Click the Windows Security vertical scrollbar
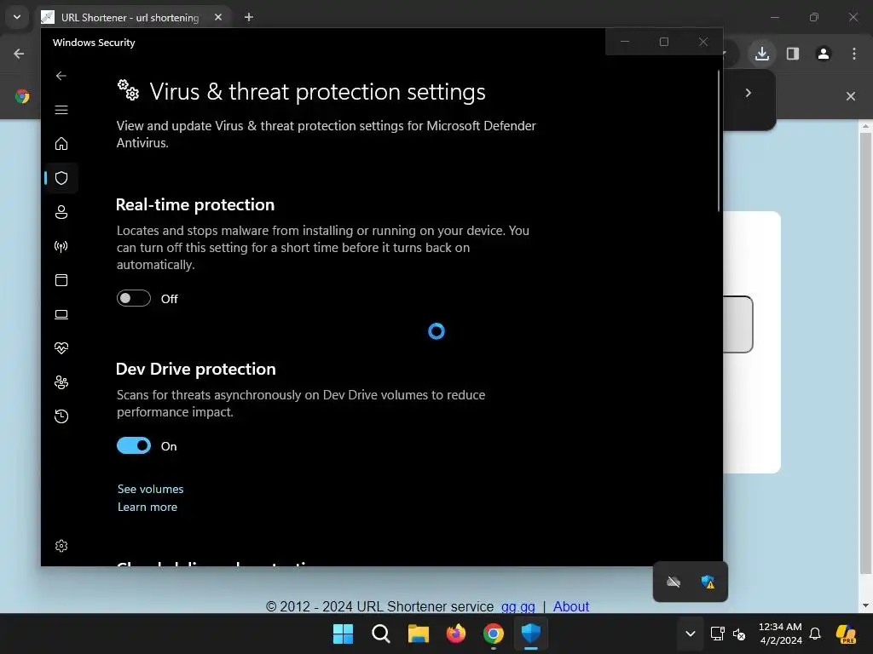The image size is (873, 654). point(718,141)
